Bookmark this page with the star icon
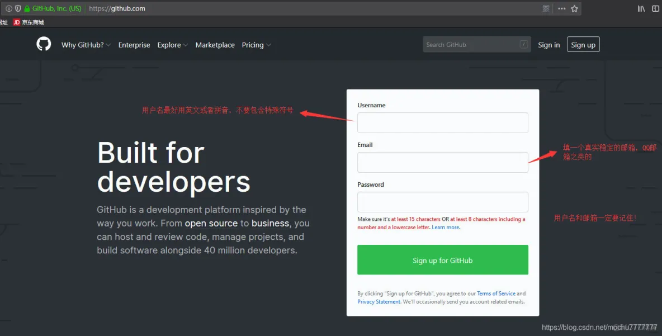 point(574,9)
